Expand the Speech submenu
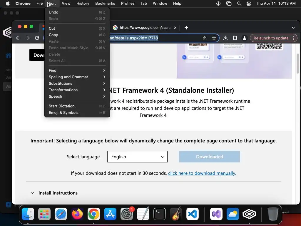Viewport: 301px width, 226px height. (x=77, y=97)
